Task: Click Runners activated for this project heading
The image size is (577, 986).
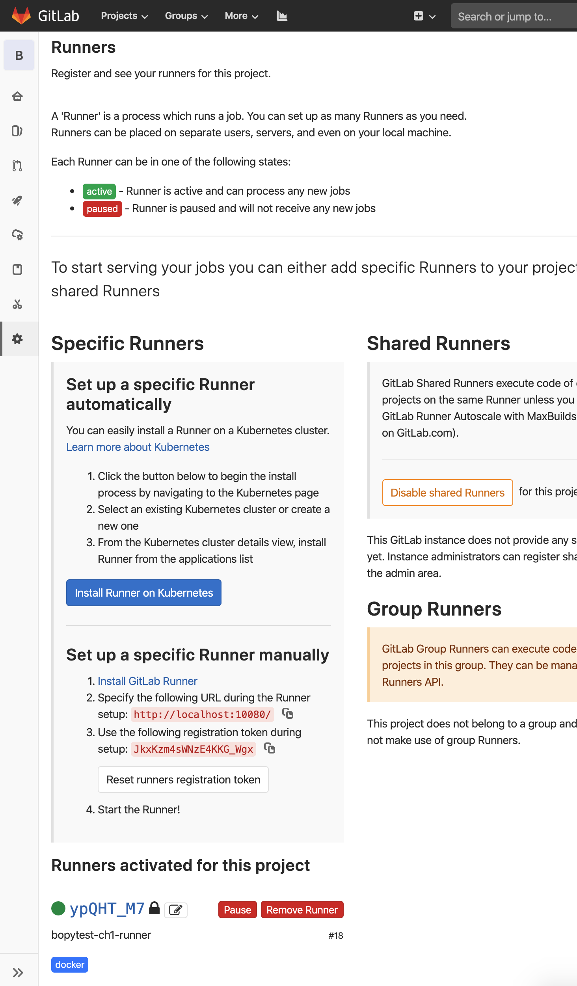Action: point(181,865)
